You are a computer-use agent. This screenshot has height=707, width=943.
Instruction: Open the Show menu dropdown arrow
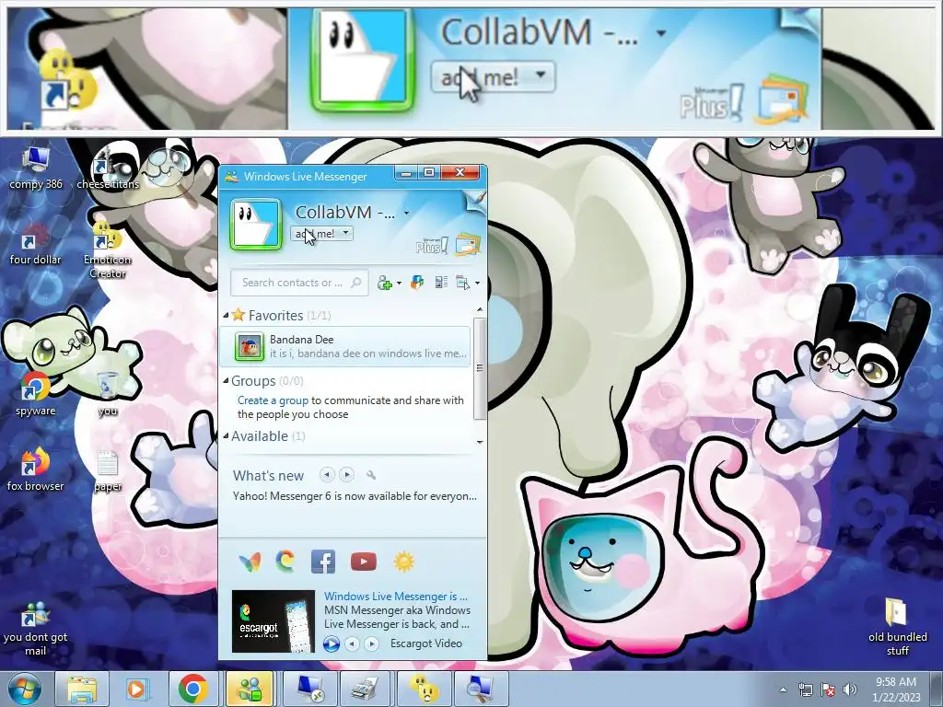click(478, 284)
